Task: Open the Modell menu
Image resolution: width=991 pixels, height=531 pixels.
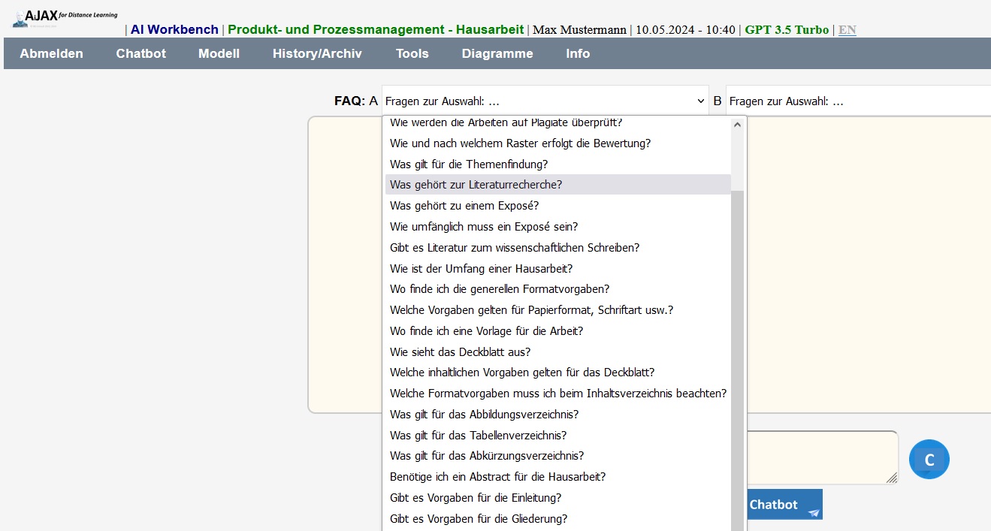Action: 219,53
